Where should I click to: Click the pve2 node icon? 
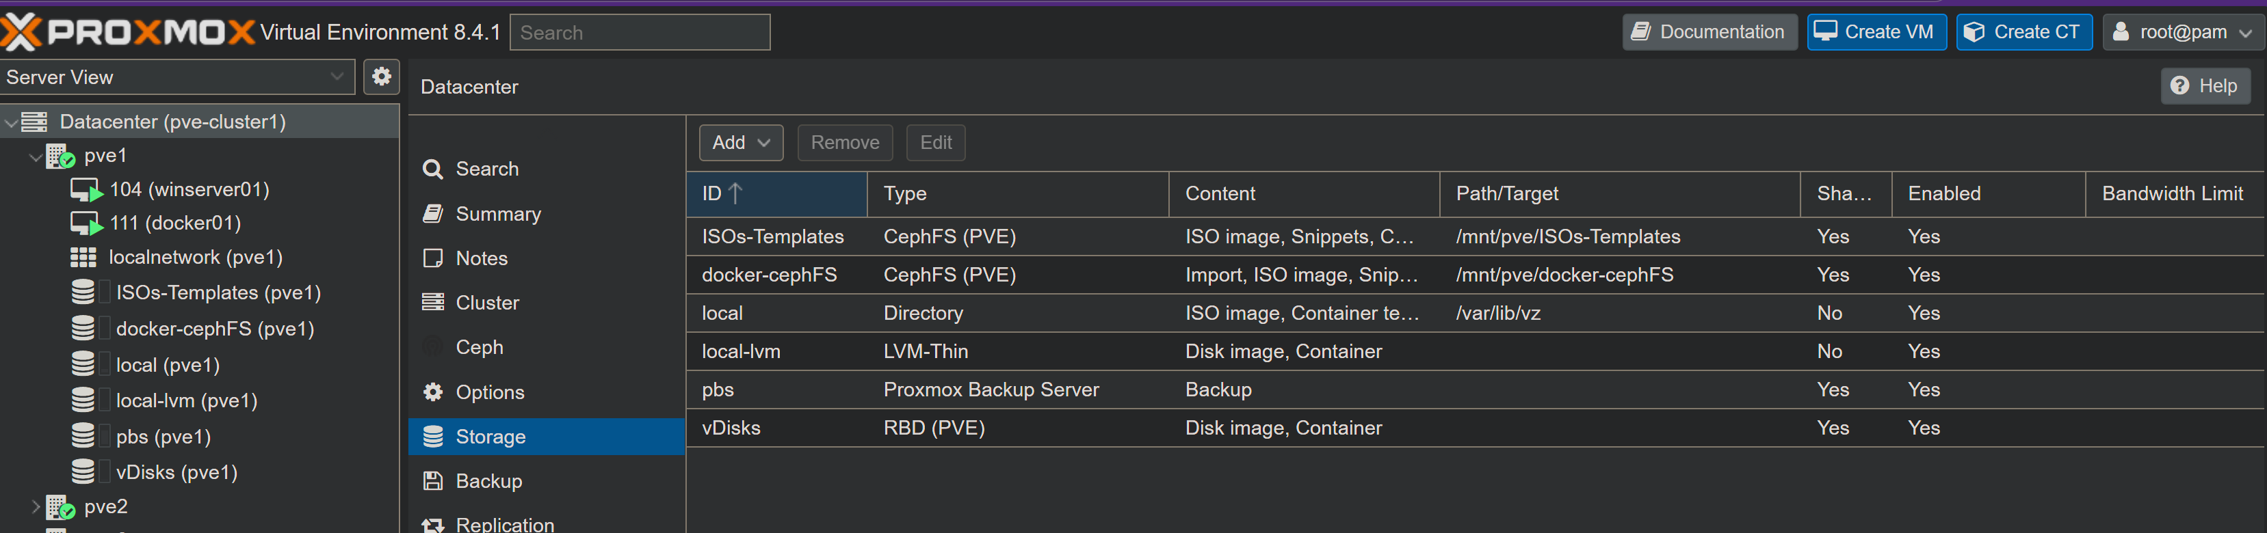[60, 508]
